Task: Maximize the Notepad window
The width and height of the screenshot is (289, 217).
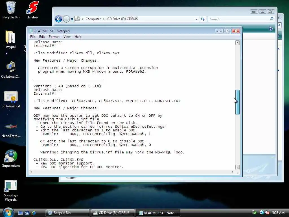Action: click(x=227, y=31)
